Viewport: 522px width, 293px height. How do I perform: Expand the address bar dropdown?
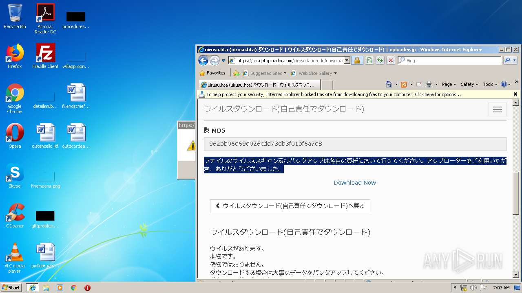pos(347,60)
